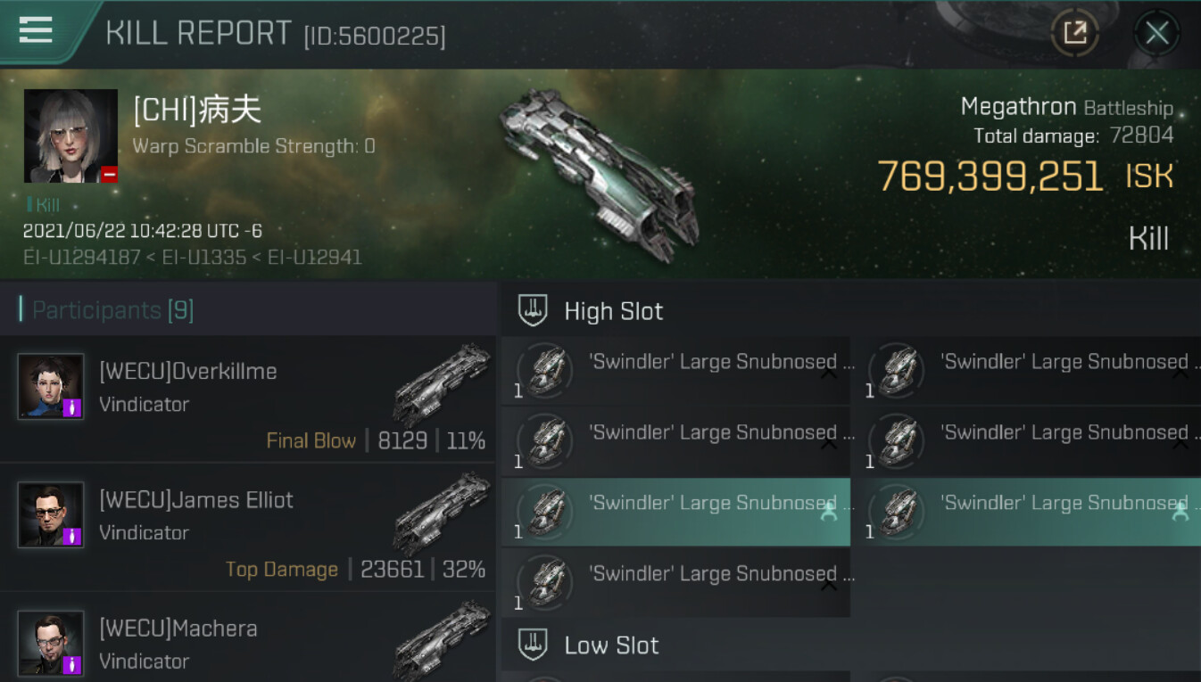The width and height of the screenshot is (1201, 682).
Task: Click Overkillme's Vindicator ship icon
Action: pyautogui.click(x=442, y=384)
